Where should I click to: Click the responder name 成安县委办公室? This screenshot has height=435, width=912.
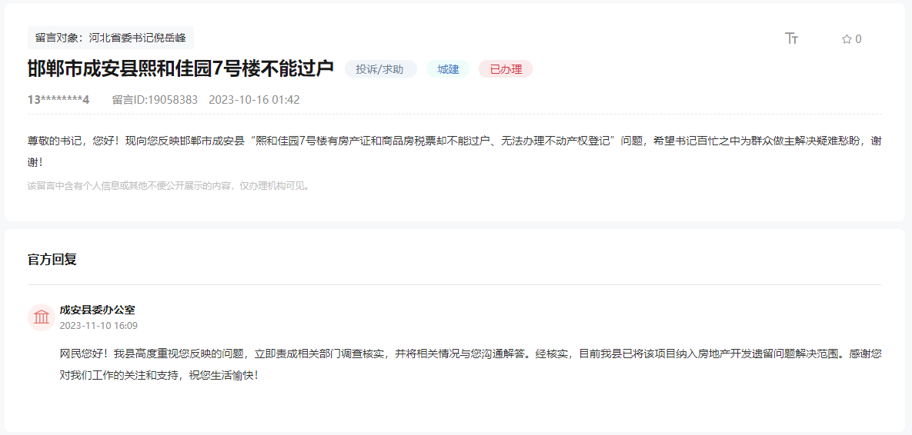[x=97, y=310]
